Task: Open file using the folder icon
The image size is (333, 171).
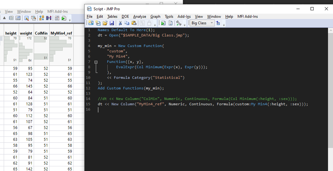Action: coord(105,23)
